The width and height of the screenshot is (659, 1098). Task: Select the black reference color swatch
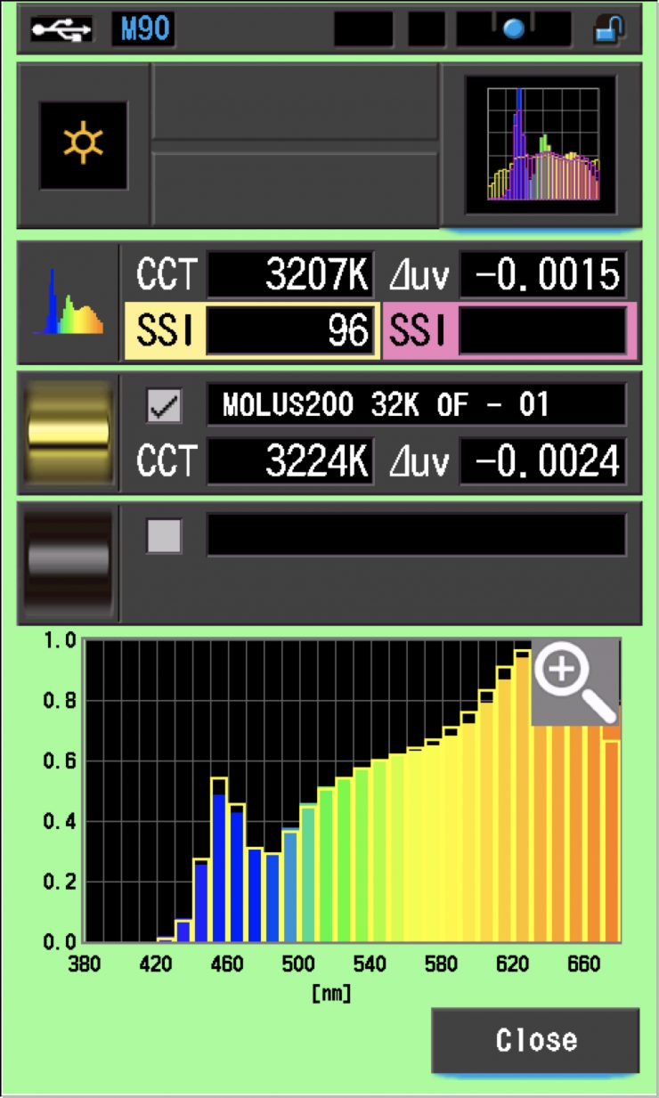click(69, 562)
